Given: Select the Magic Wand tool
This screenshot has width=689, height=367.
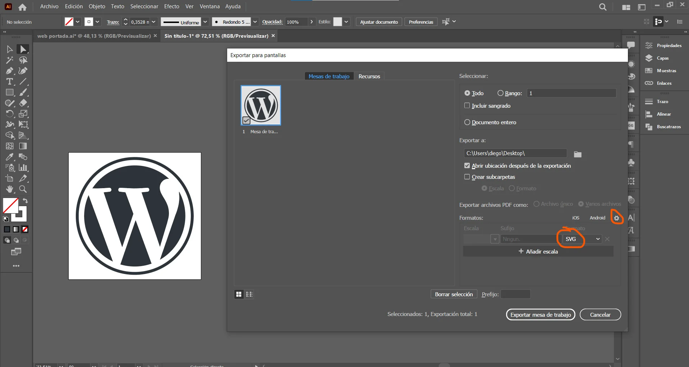Looking at the screenshot, I should [10, 60].
